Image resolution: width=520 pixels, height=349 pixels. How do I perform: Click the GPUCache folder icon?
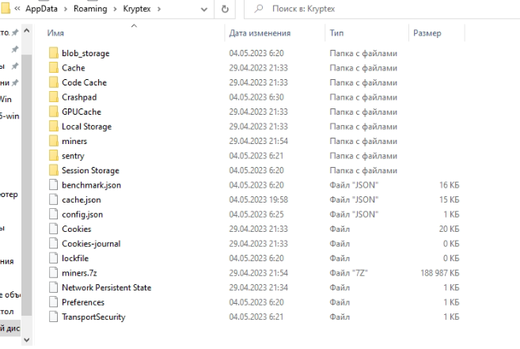click(53, 112)
